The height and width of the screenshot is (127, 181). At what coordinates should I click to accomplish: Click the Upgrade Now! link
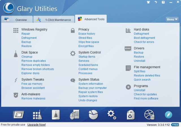pos(36,125)
